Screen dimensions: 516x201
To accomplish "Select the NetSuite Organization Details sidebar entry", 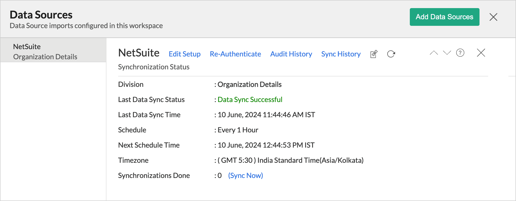I will pos(53,50).
